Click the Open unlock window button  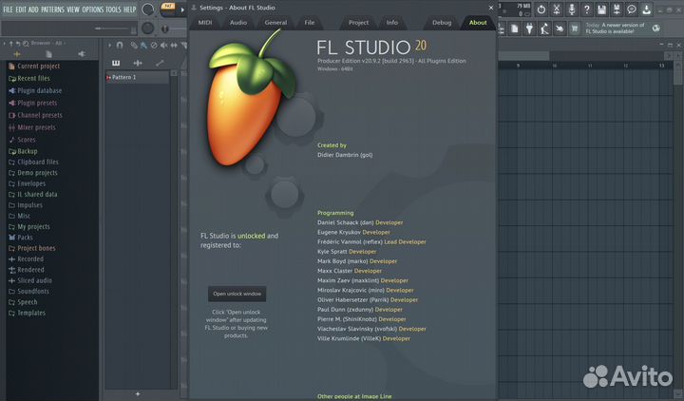pos(237,294)
